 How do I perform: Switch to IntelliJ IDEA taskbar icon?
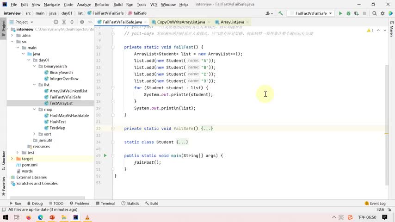(x=75, y=217)
